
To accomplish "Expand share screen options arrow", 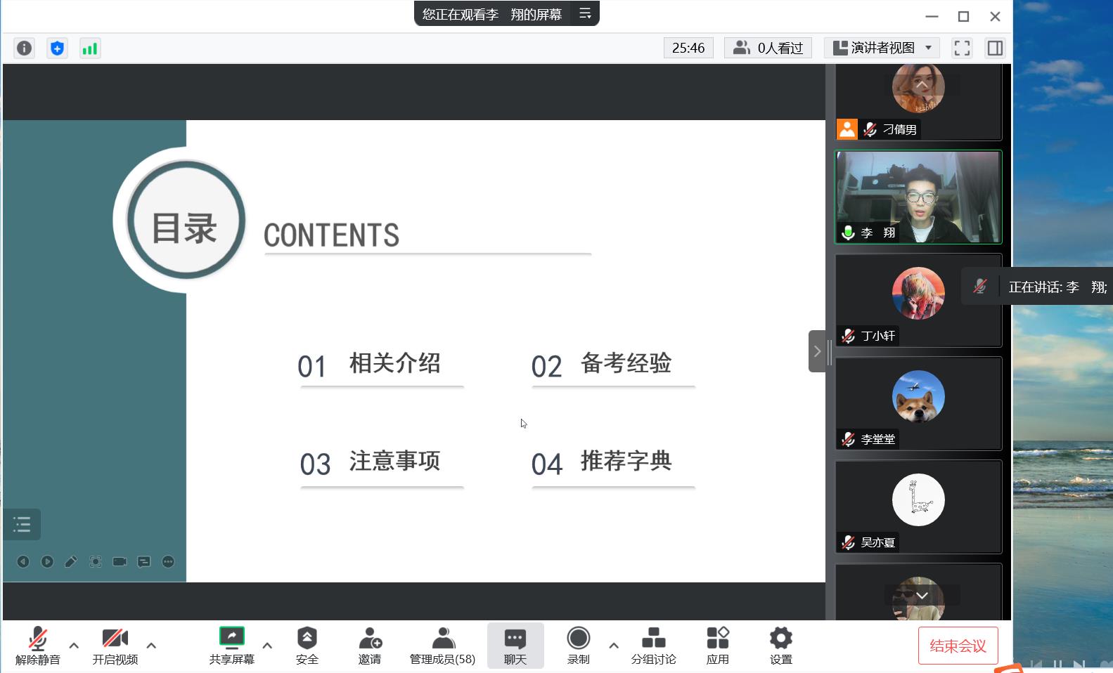I will coord(267,645).
